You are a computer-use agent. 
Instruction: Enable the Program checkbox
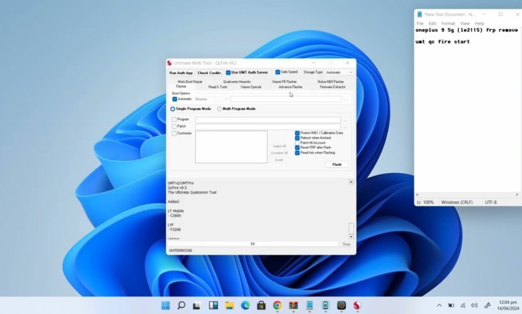pos(174,120)
